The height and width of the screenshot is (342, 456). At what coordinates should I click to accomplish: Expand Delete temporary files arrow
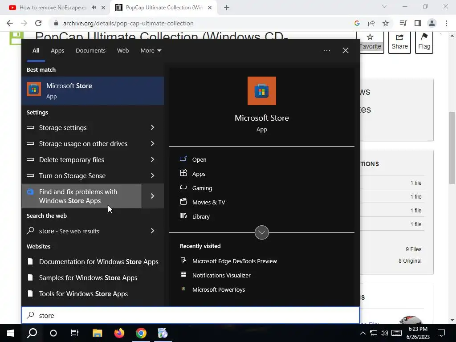152,159
